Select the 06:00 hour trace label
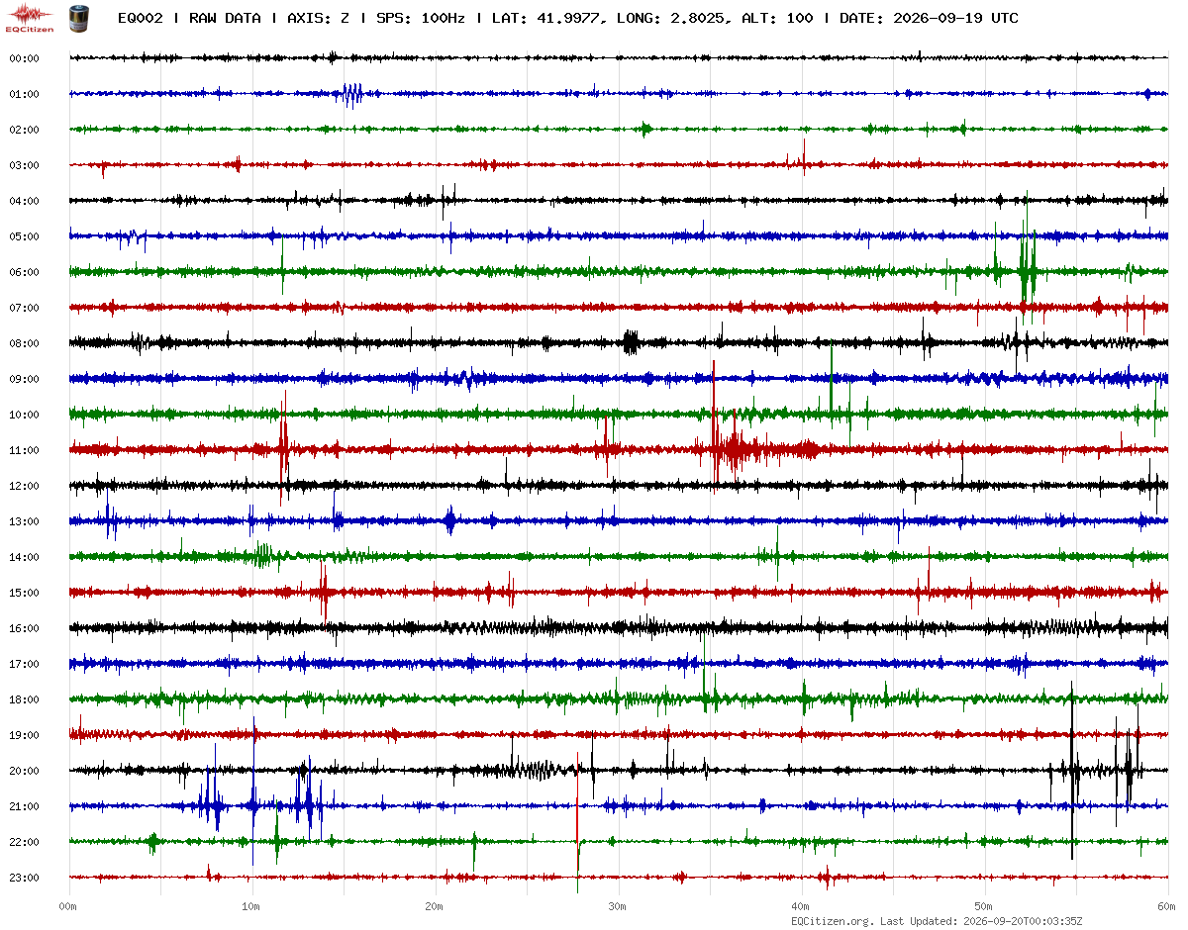The image size is (1188, 930). click(x=24, y=272)
